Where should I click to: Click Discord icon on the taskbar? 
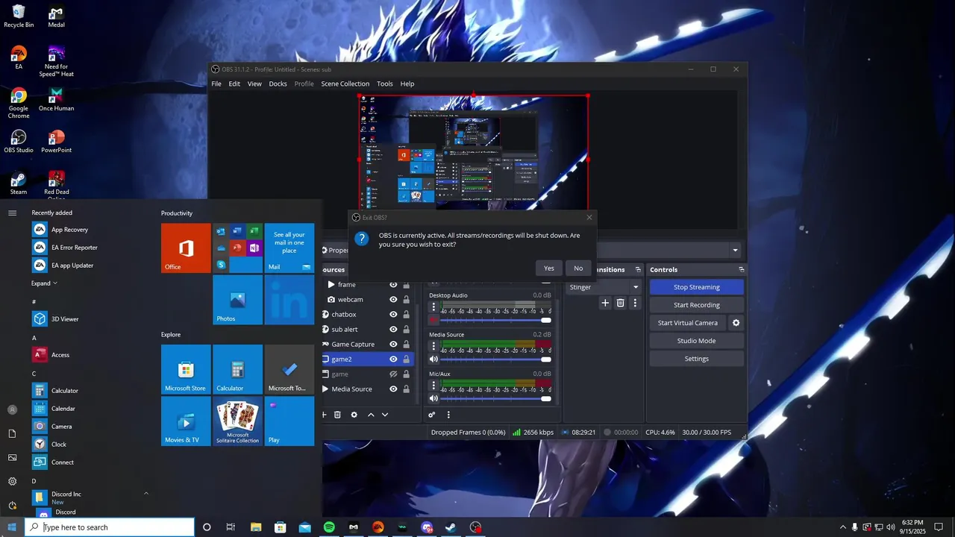click(x=427, y=527)
